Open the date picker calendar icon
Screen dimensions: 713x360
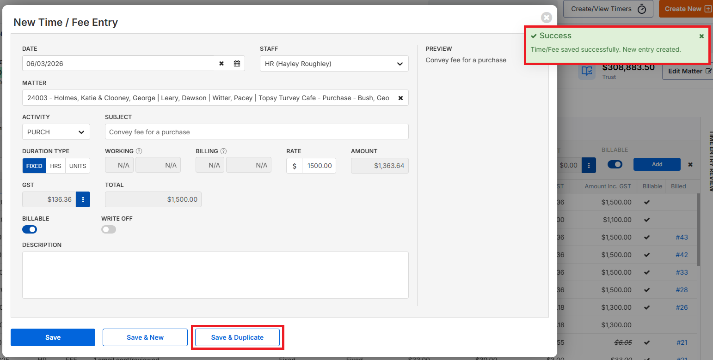click(237, 64)
